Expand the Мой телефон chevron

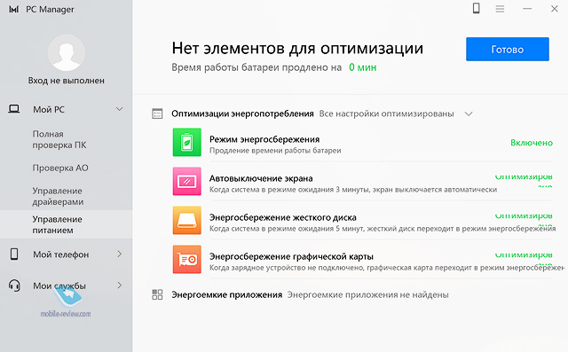120,254
